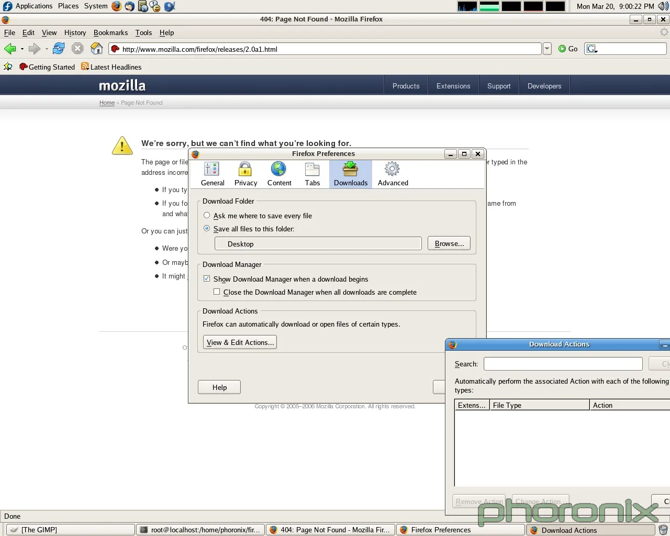
Task: Expand the Back history dropdown arrow
Action: tap(22, 49)
